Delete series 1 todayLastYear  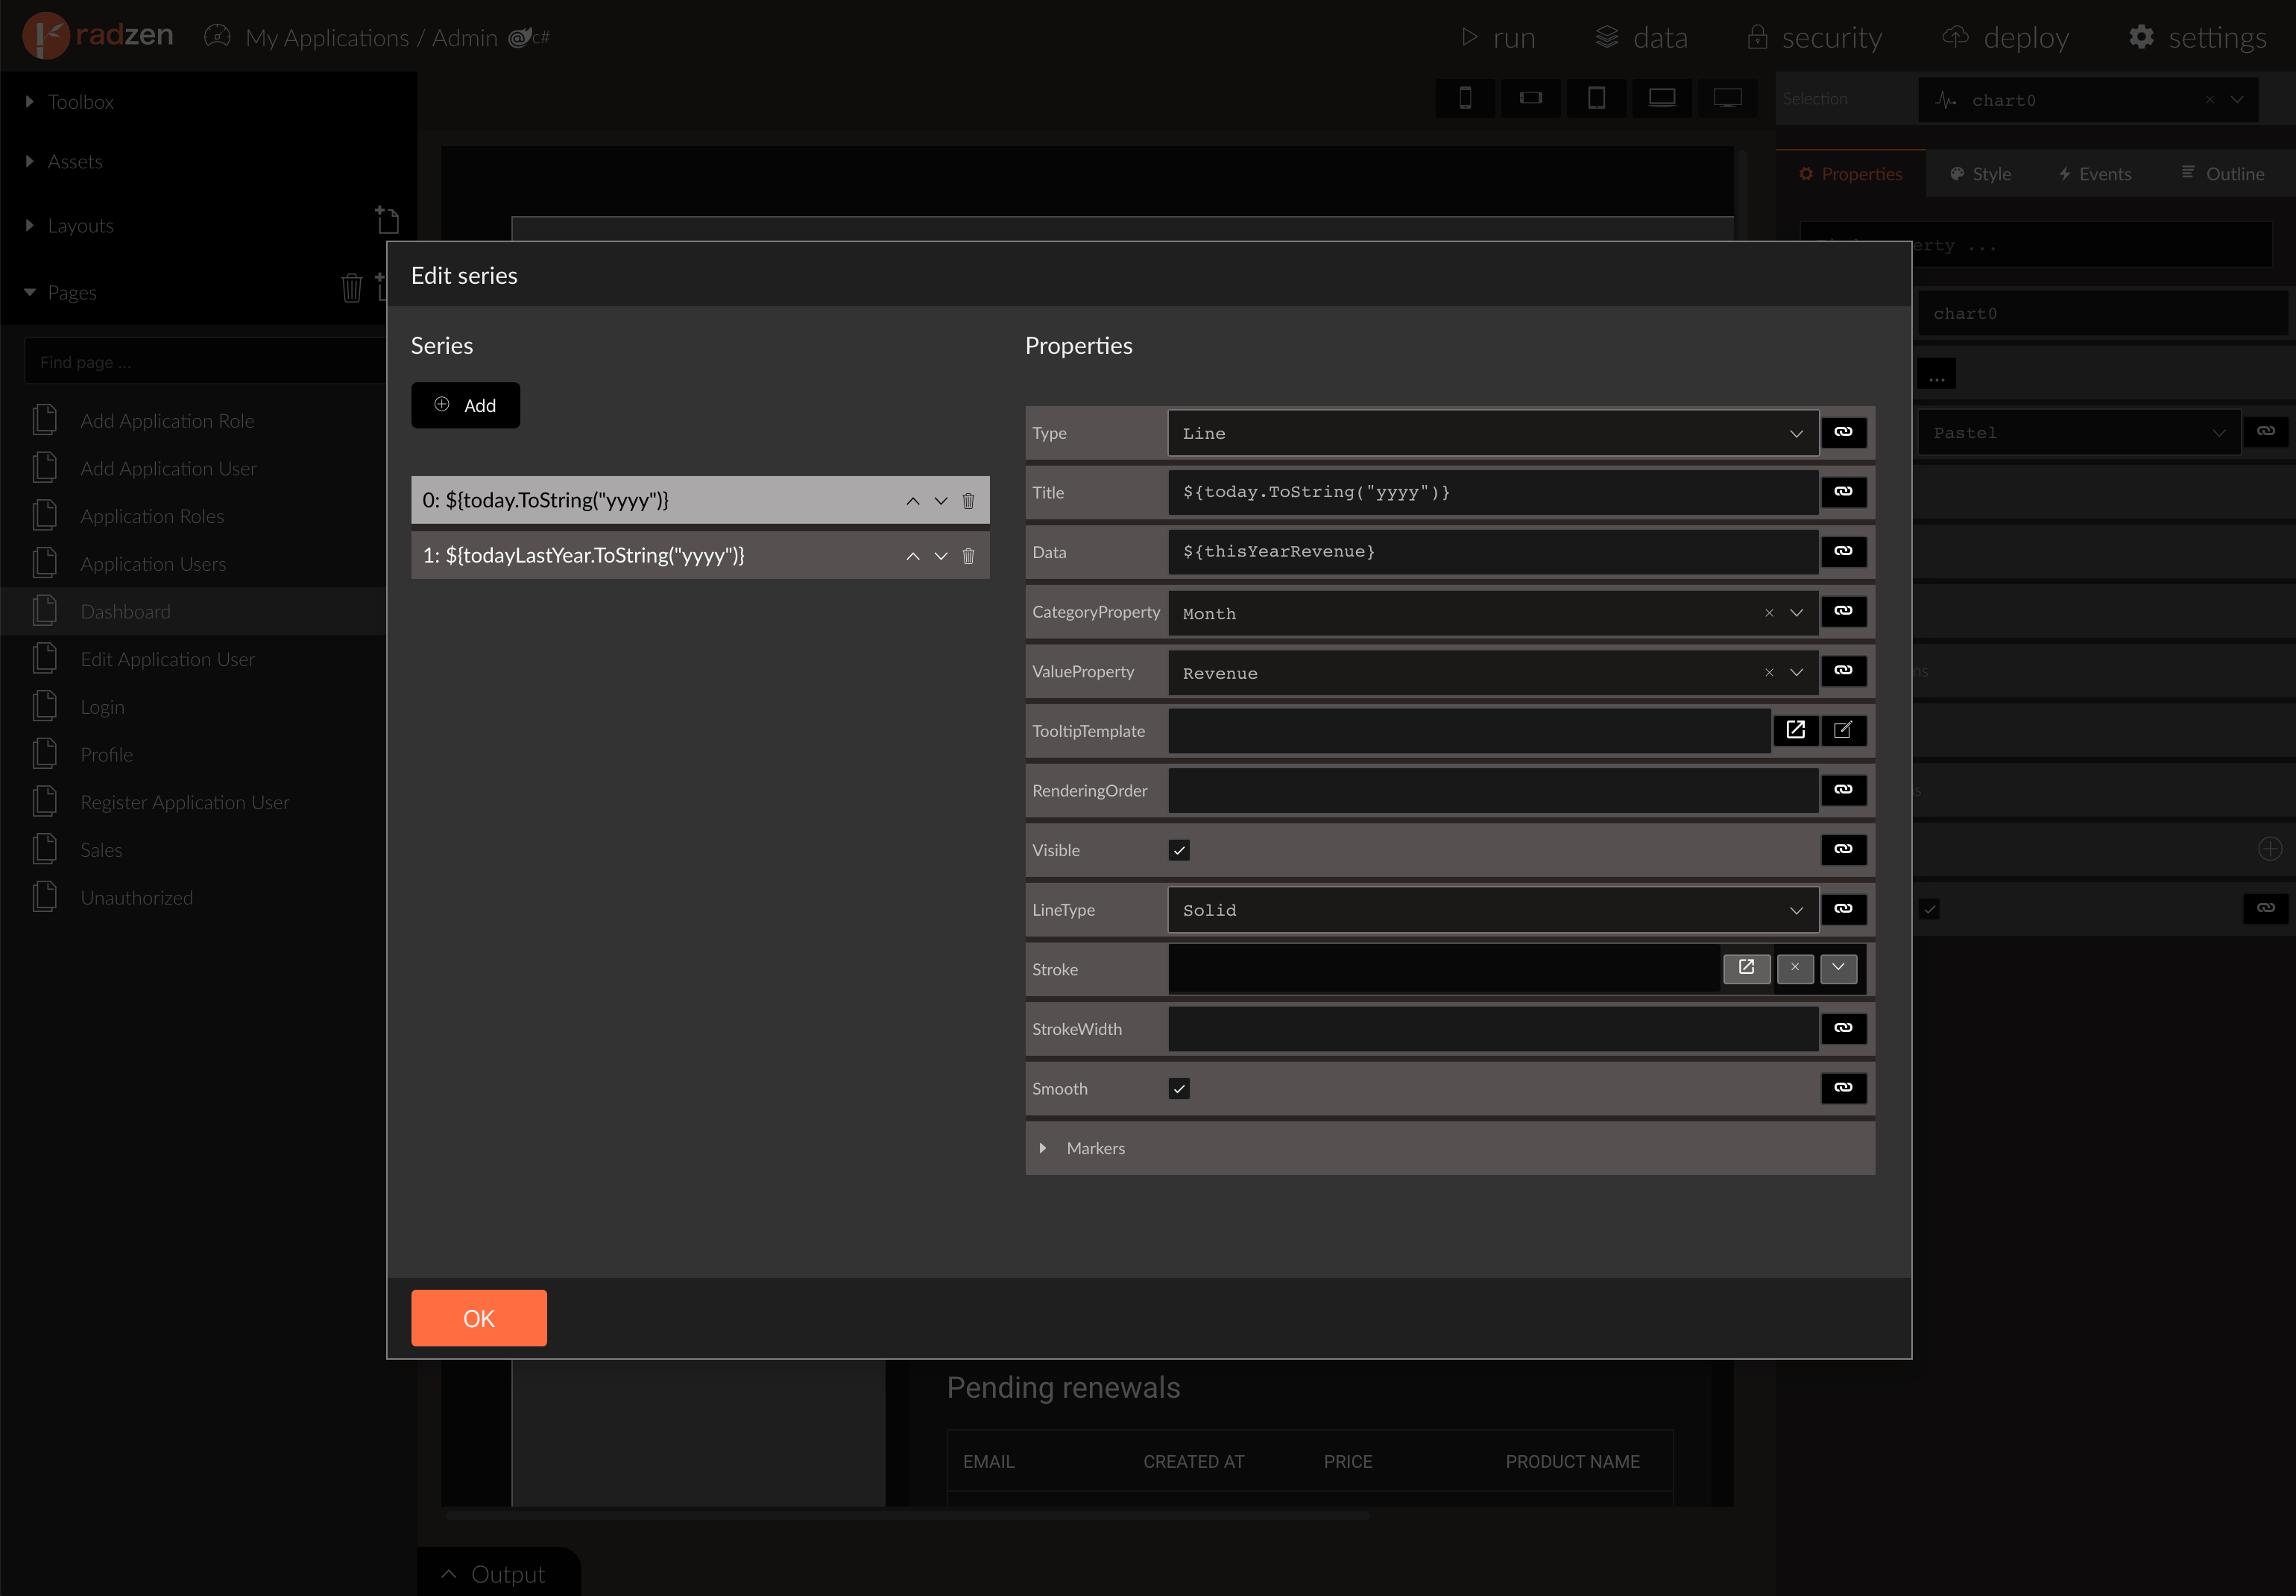pyautogui.click(x=968, y=556)
